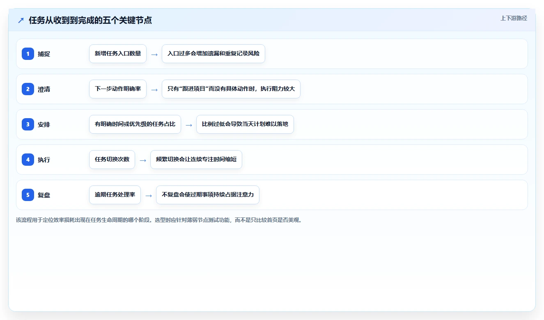Click step number badge 2
Screen dimensions: 544x320
click(28, 89)
